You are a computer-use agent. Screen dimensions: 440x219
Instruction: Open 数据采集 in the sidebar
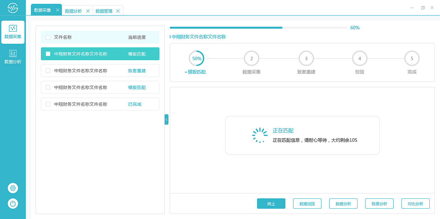(x=13, y=32)
